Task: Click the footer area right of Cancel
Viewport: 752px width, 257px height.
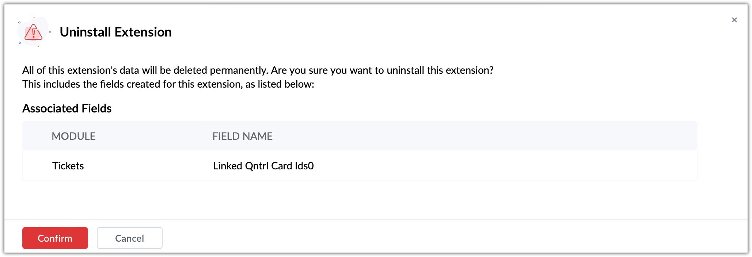Action: pos(438,238)
